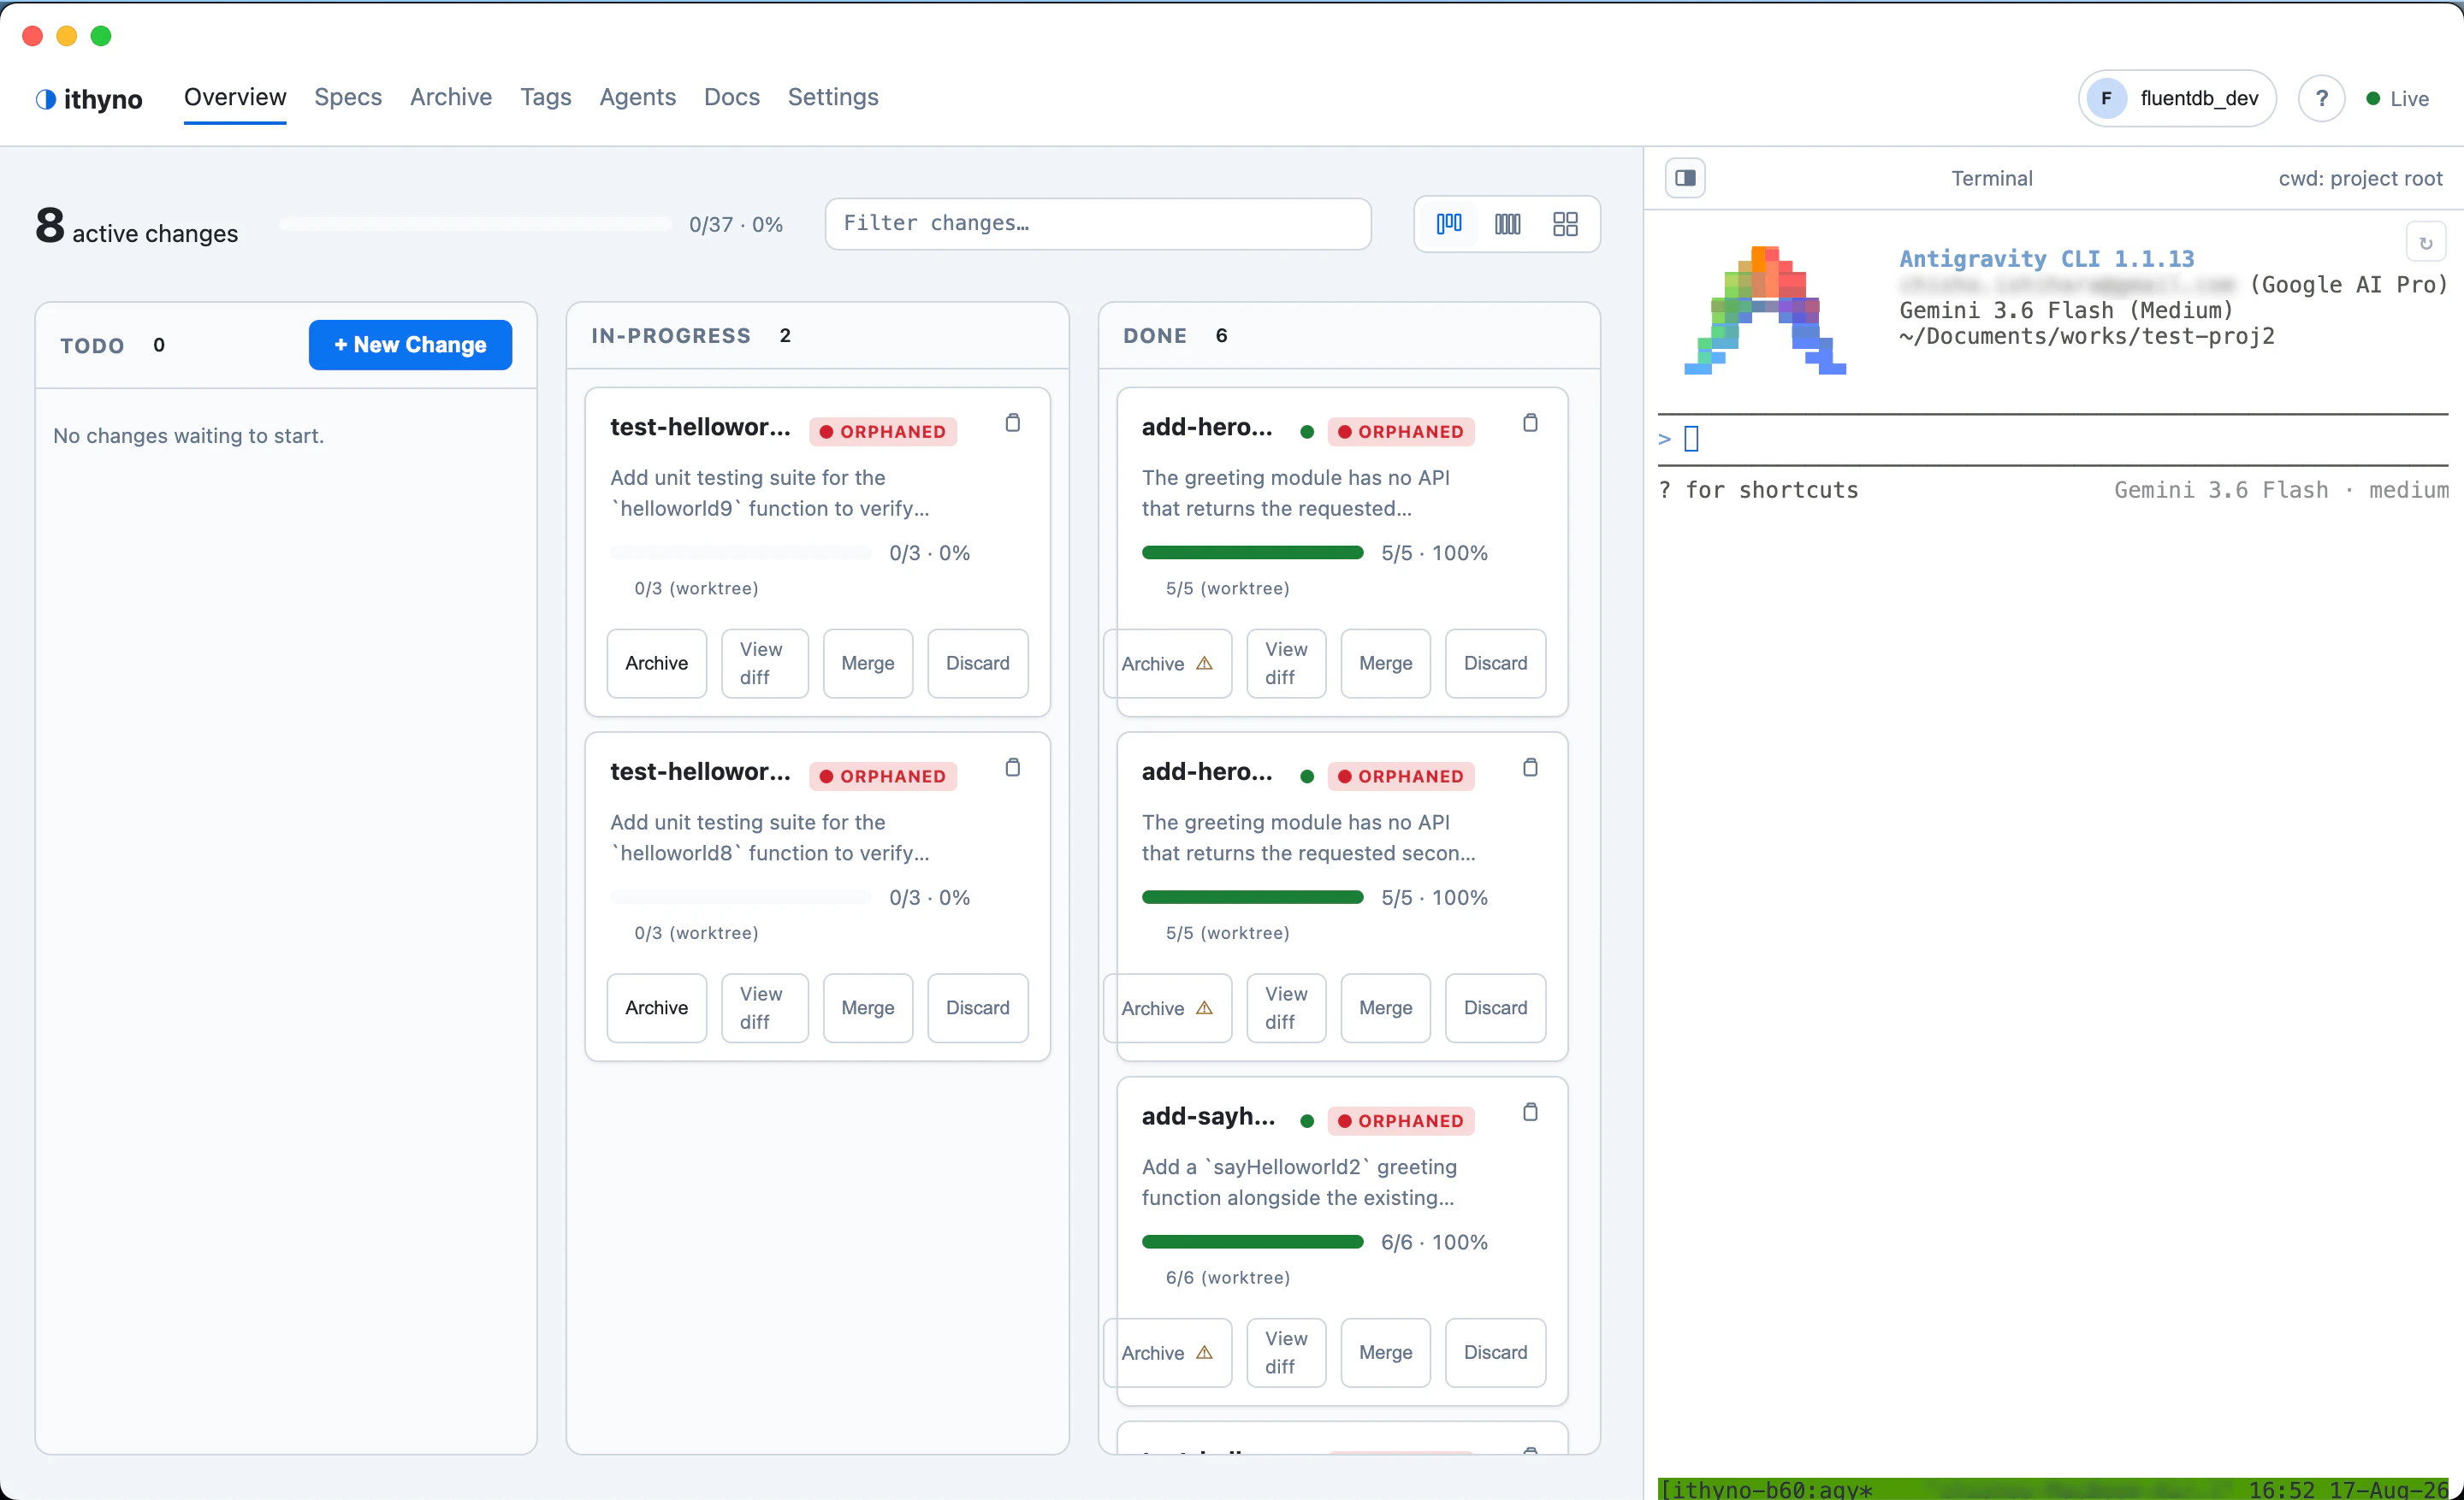Click the 'cwd: project root' label
This screenshot has width=2464, height=1500.
(x=2360, y=178)
